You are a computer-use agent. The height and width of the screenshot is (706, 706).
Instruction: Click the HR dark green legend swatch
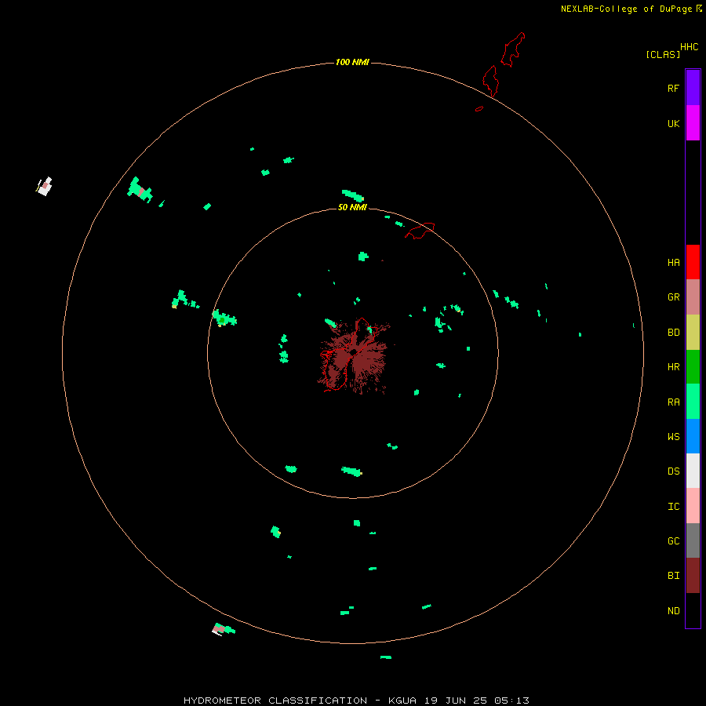(693, 366)
